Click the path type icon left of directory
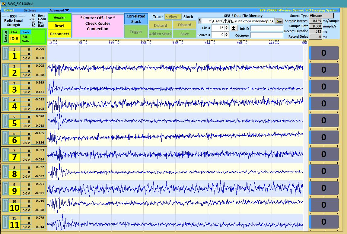This screenshot has height=234, width=347. click(200, 21)
